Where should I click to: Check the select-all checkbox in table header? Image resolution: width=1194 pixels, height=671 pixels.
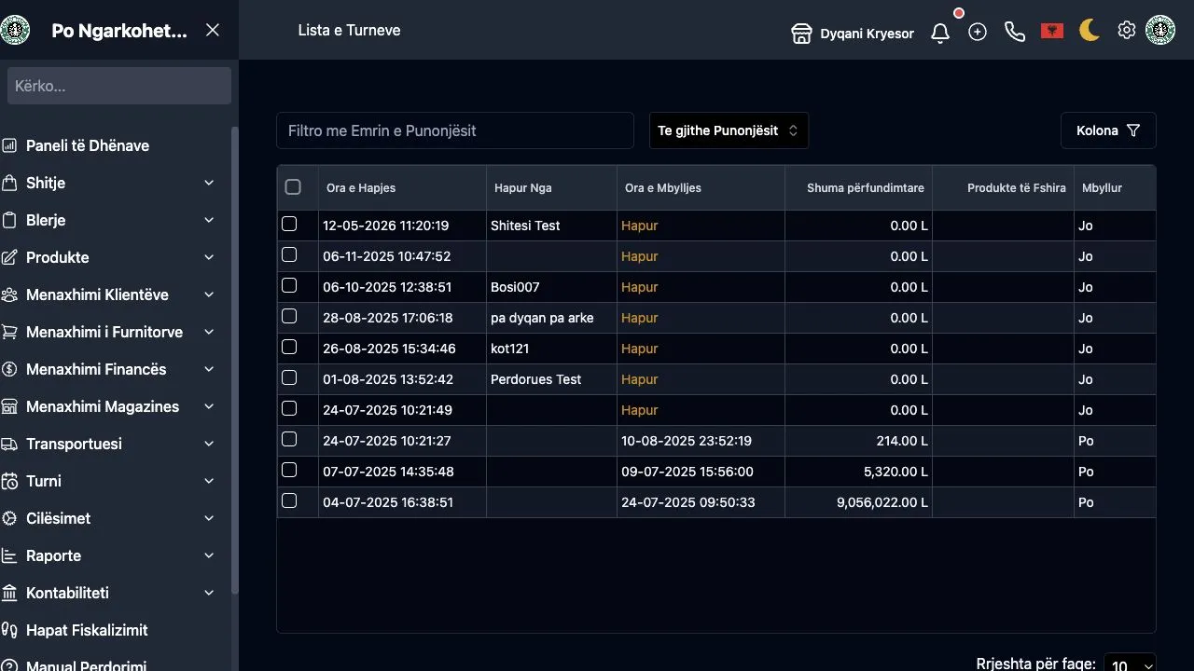click(293, 187)
